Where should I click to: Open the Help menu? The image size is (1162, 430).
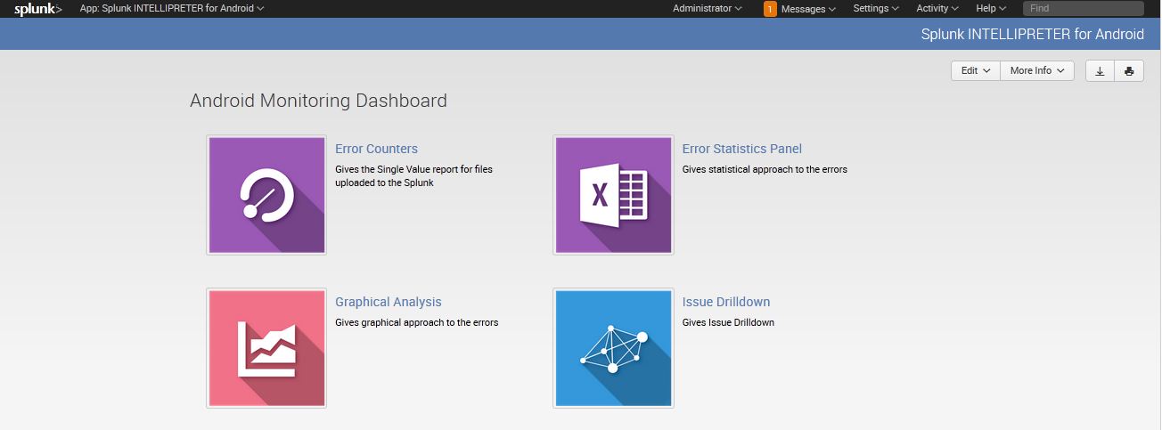[x=991, y=8]
